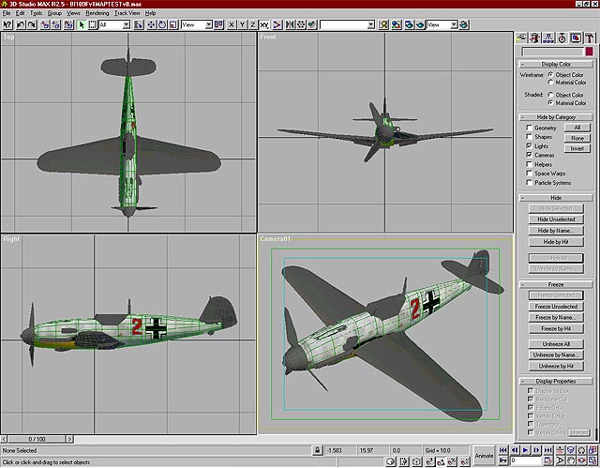The width and height of the screenshot is (600, 468).
Task: Activate the Select and Scale tool
Action: point(173,25)
